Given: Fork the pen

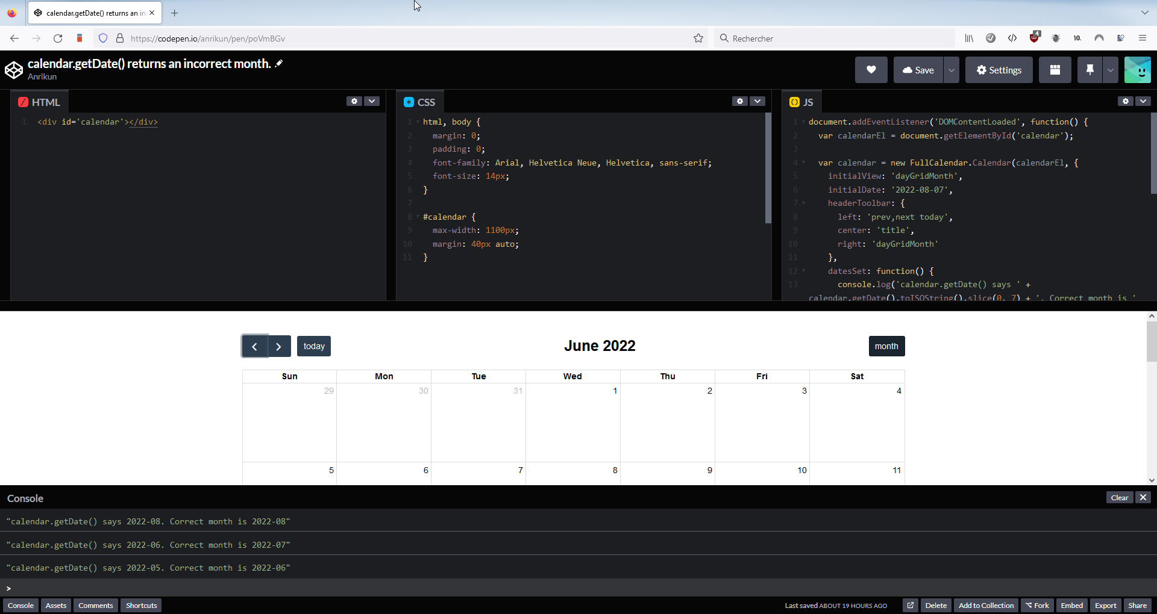Looking at the screenshot, I should coord(1038,605).
